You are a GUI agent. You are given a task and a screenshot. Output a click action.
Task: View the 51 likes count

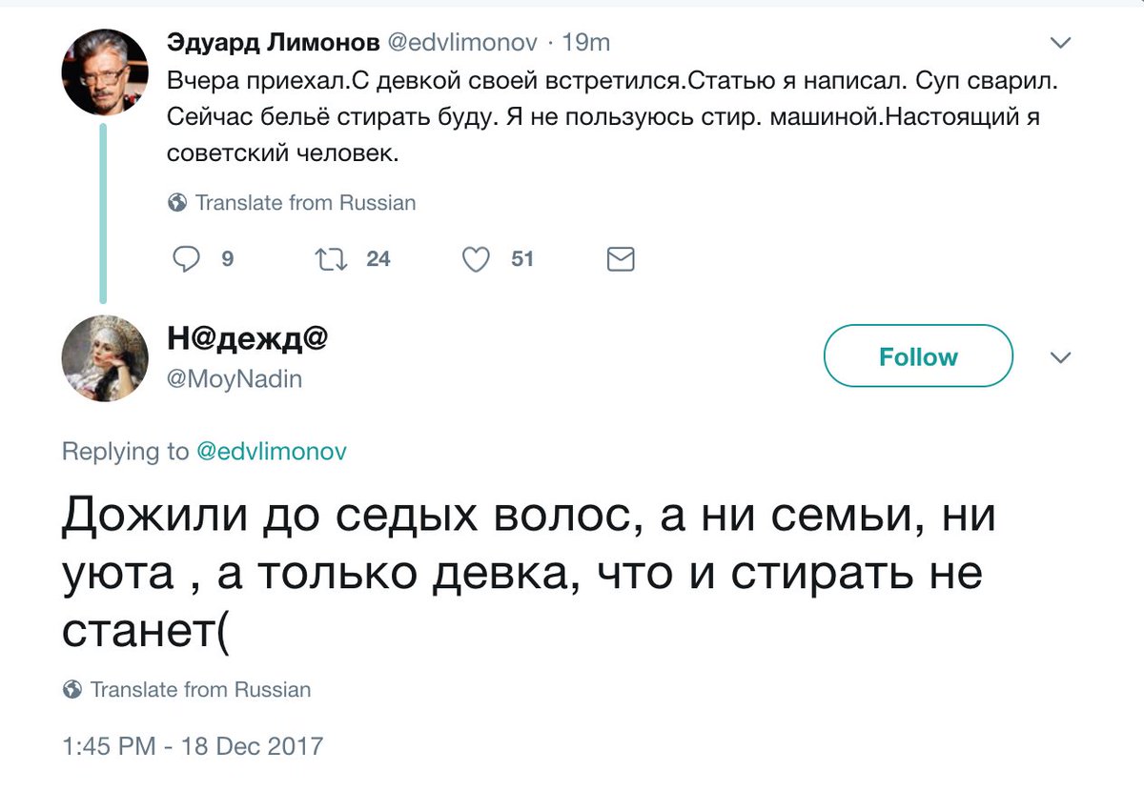coord(522,259)
